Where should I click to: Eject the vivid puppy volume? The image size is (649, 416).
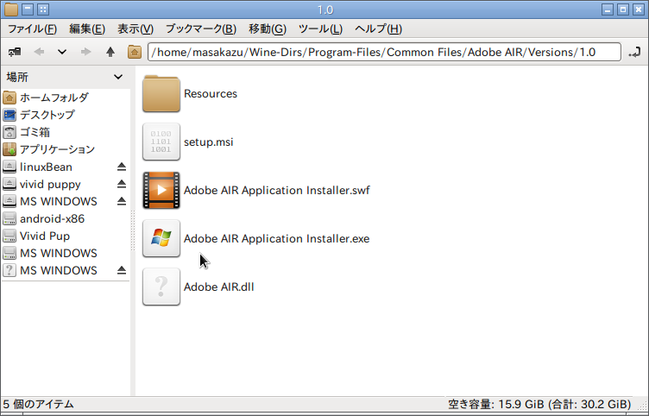[122, 184]
